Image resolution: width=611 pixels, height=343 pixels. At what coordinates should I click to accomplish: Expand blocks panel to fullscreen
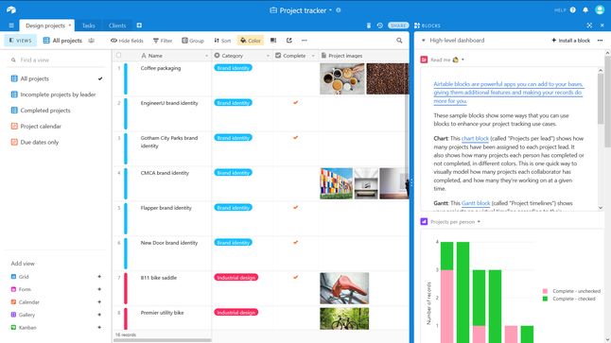589,26
